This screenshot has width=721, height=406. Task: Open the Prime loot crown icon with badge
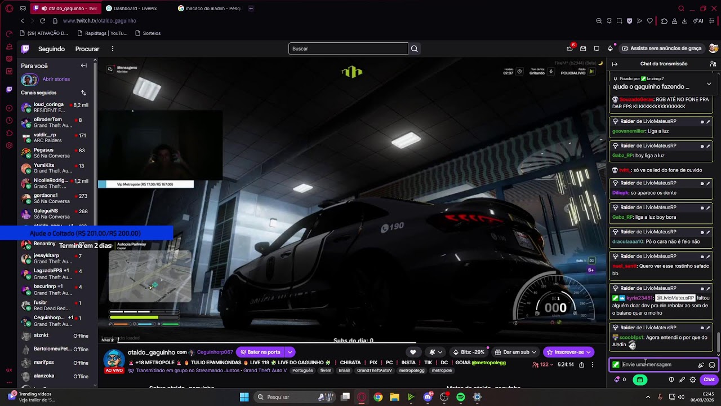(569, 48)
